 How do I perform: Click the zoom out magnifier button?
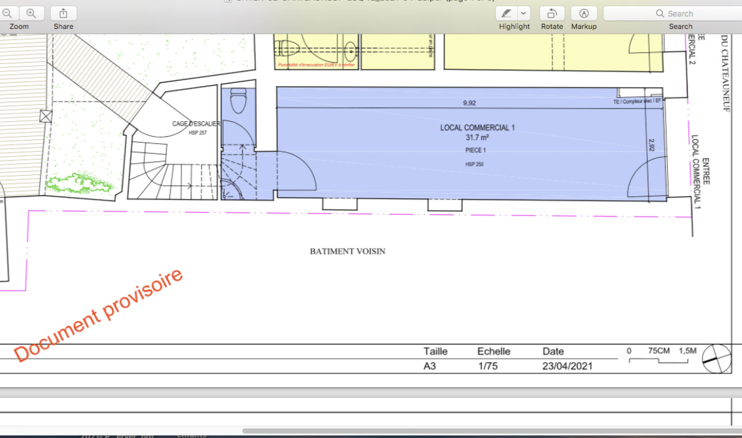click(x=8, y=13)
